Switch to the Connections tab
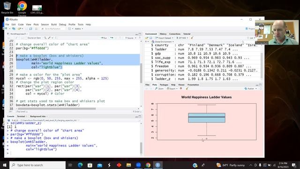 point(175,34)
